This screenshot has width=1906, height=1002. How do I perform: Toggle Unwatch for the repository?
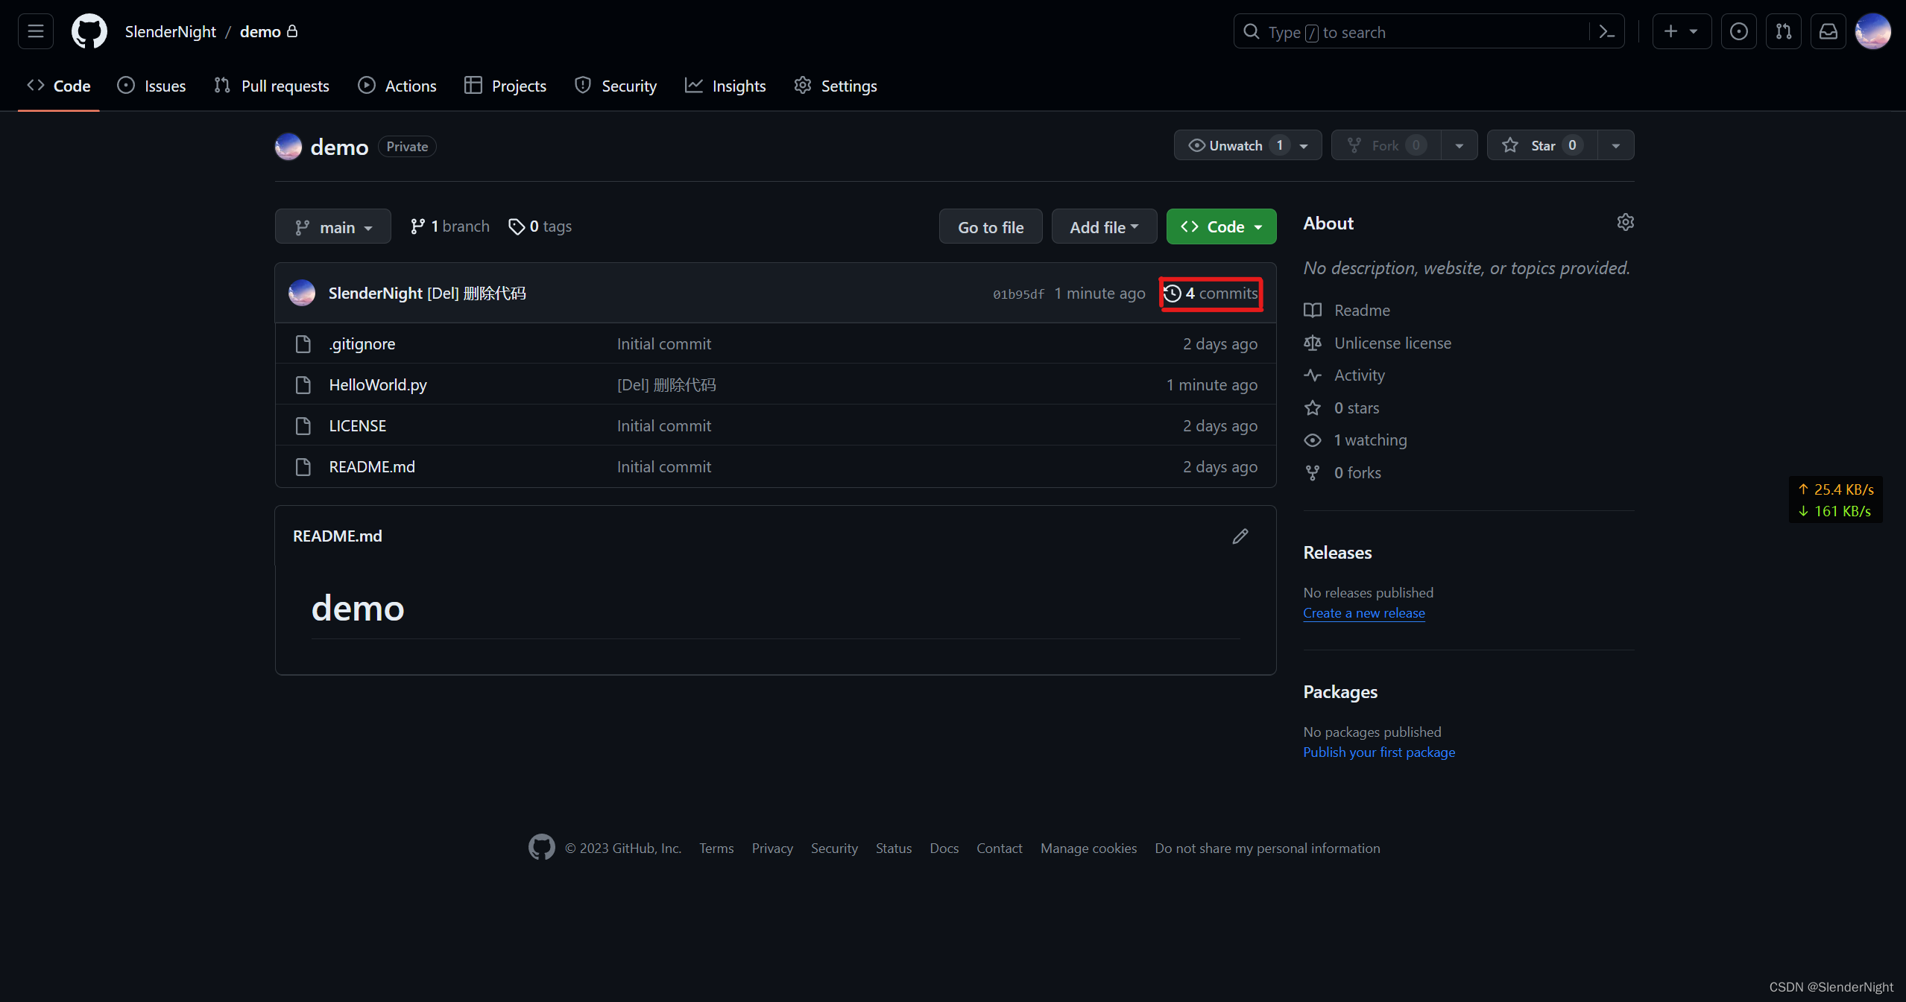[x=1235, y=145]
